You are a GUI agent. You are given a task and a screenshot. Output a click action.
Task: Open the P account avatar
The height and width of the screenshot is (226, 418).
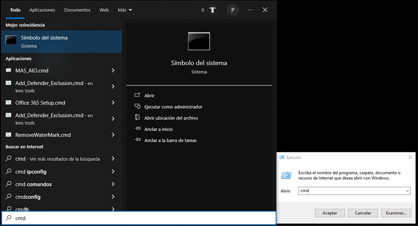pyautogui.click(x=233, y=10)
